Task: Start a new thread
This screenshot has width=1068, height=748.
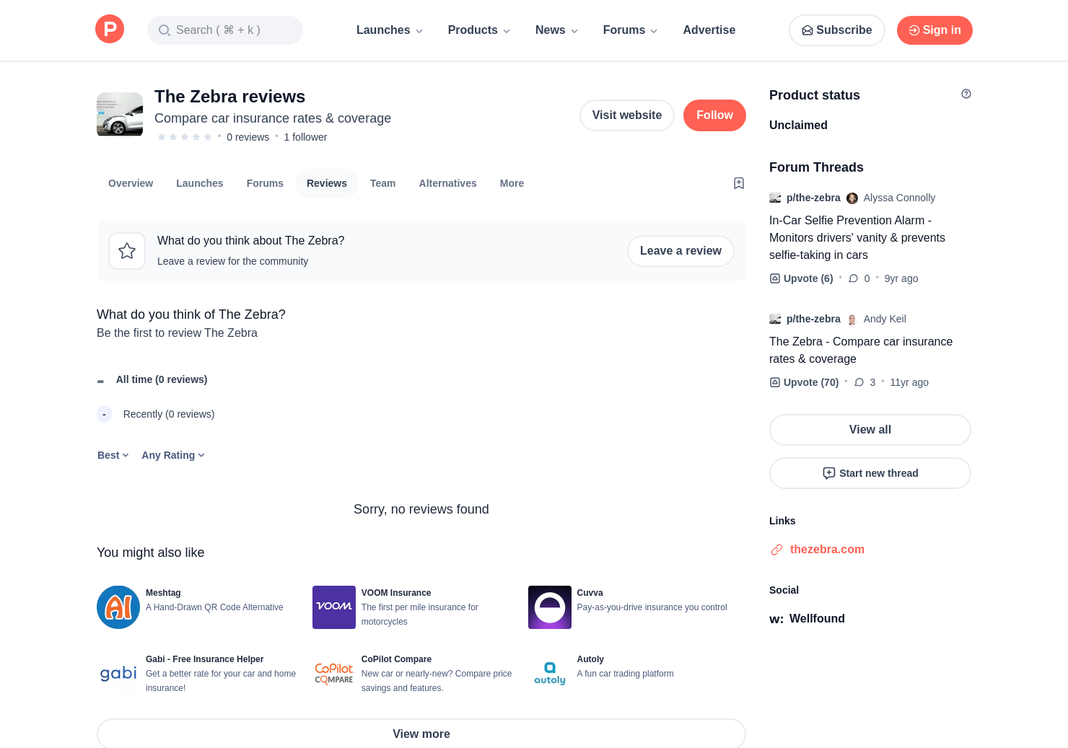Action: [x=870, y=473]
